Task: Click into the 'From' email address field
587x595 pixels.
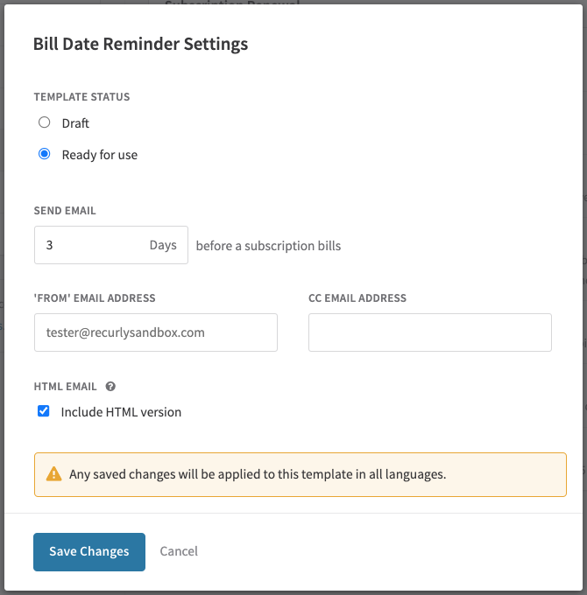Action: [156, 332]
